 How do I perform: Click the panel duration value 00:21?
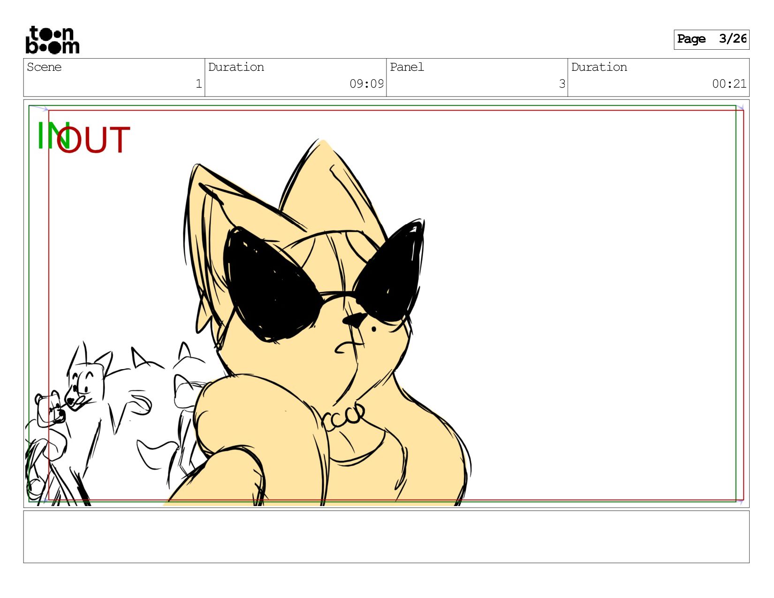[729, 84]
